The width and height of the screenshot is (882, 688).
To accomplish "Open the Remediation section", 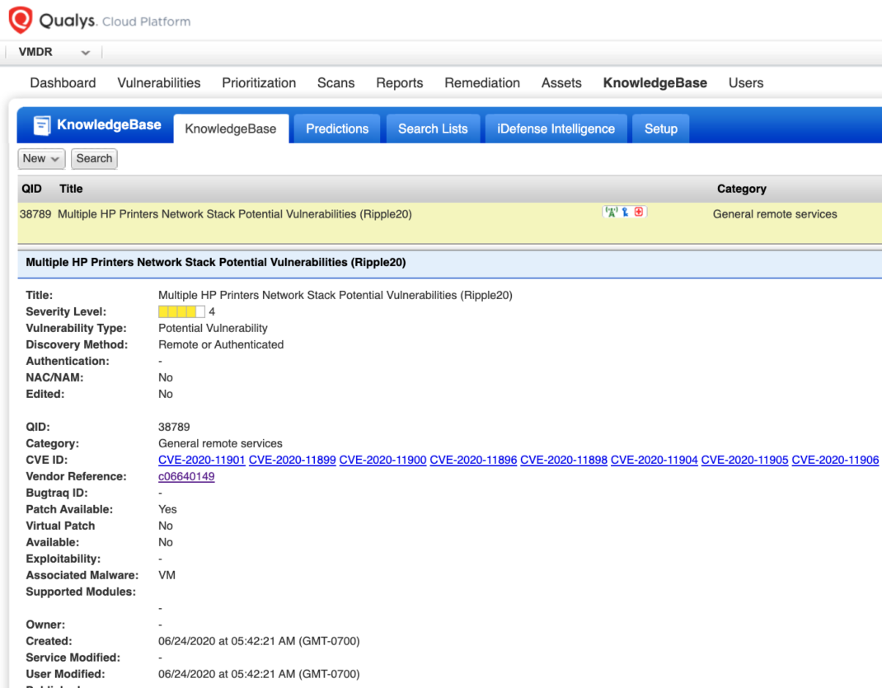I will coord(482,82).
